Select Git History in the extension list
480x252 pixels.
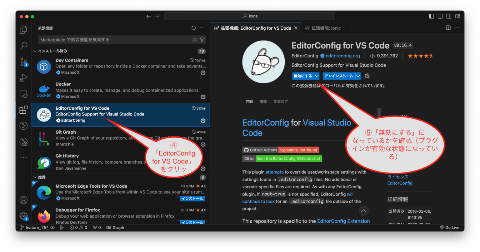(x=121, y=162)
